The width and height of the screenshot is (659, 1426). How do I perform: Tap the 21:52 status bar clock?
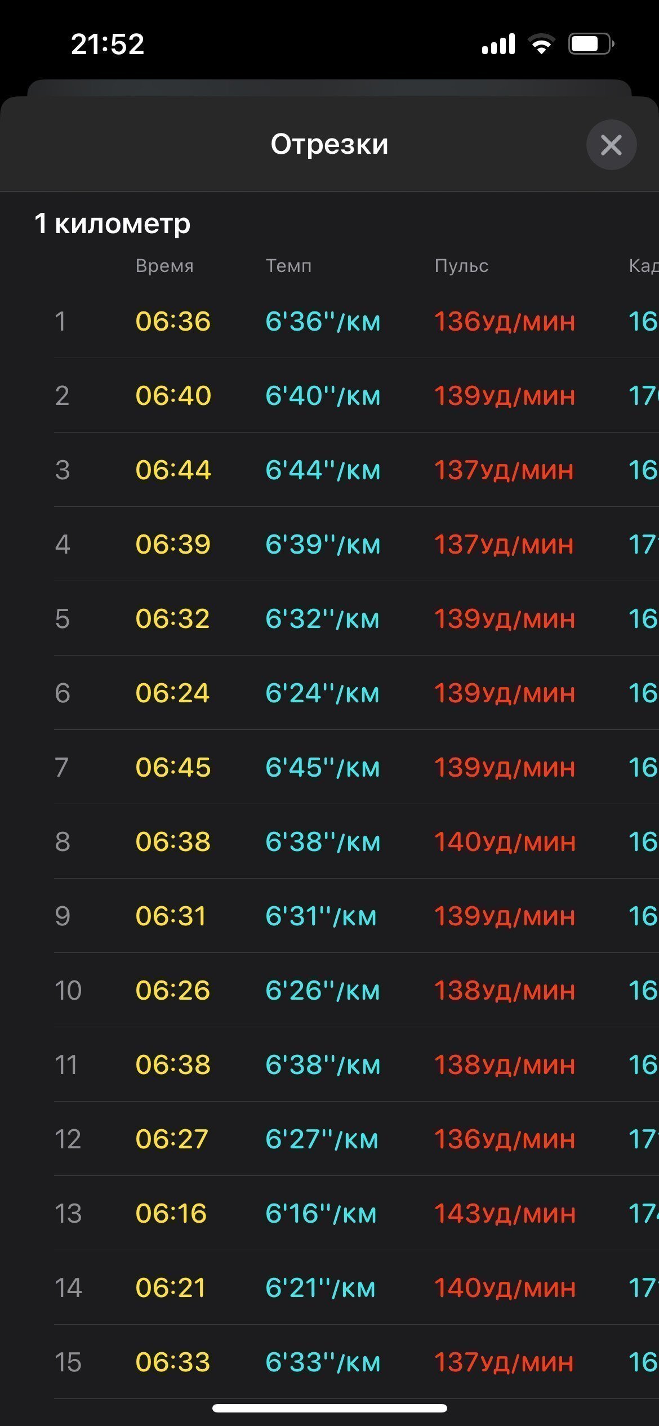pos(108,44)
